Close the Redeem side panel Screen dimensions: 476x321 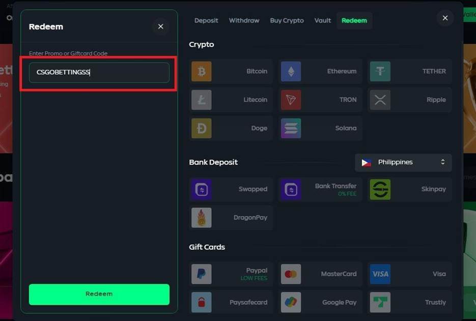(x=160, y=26)
